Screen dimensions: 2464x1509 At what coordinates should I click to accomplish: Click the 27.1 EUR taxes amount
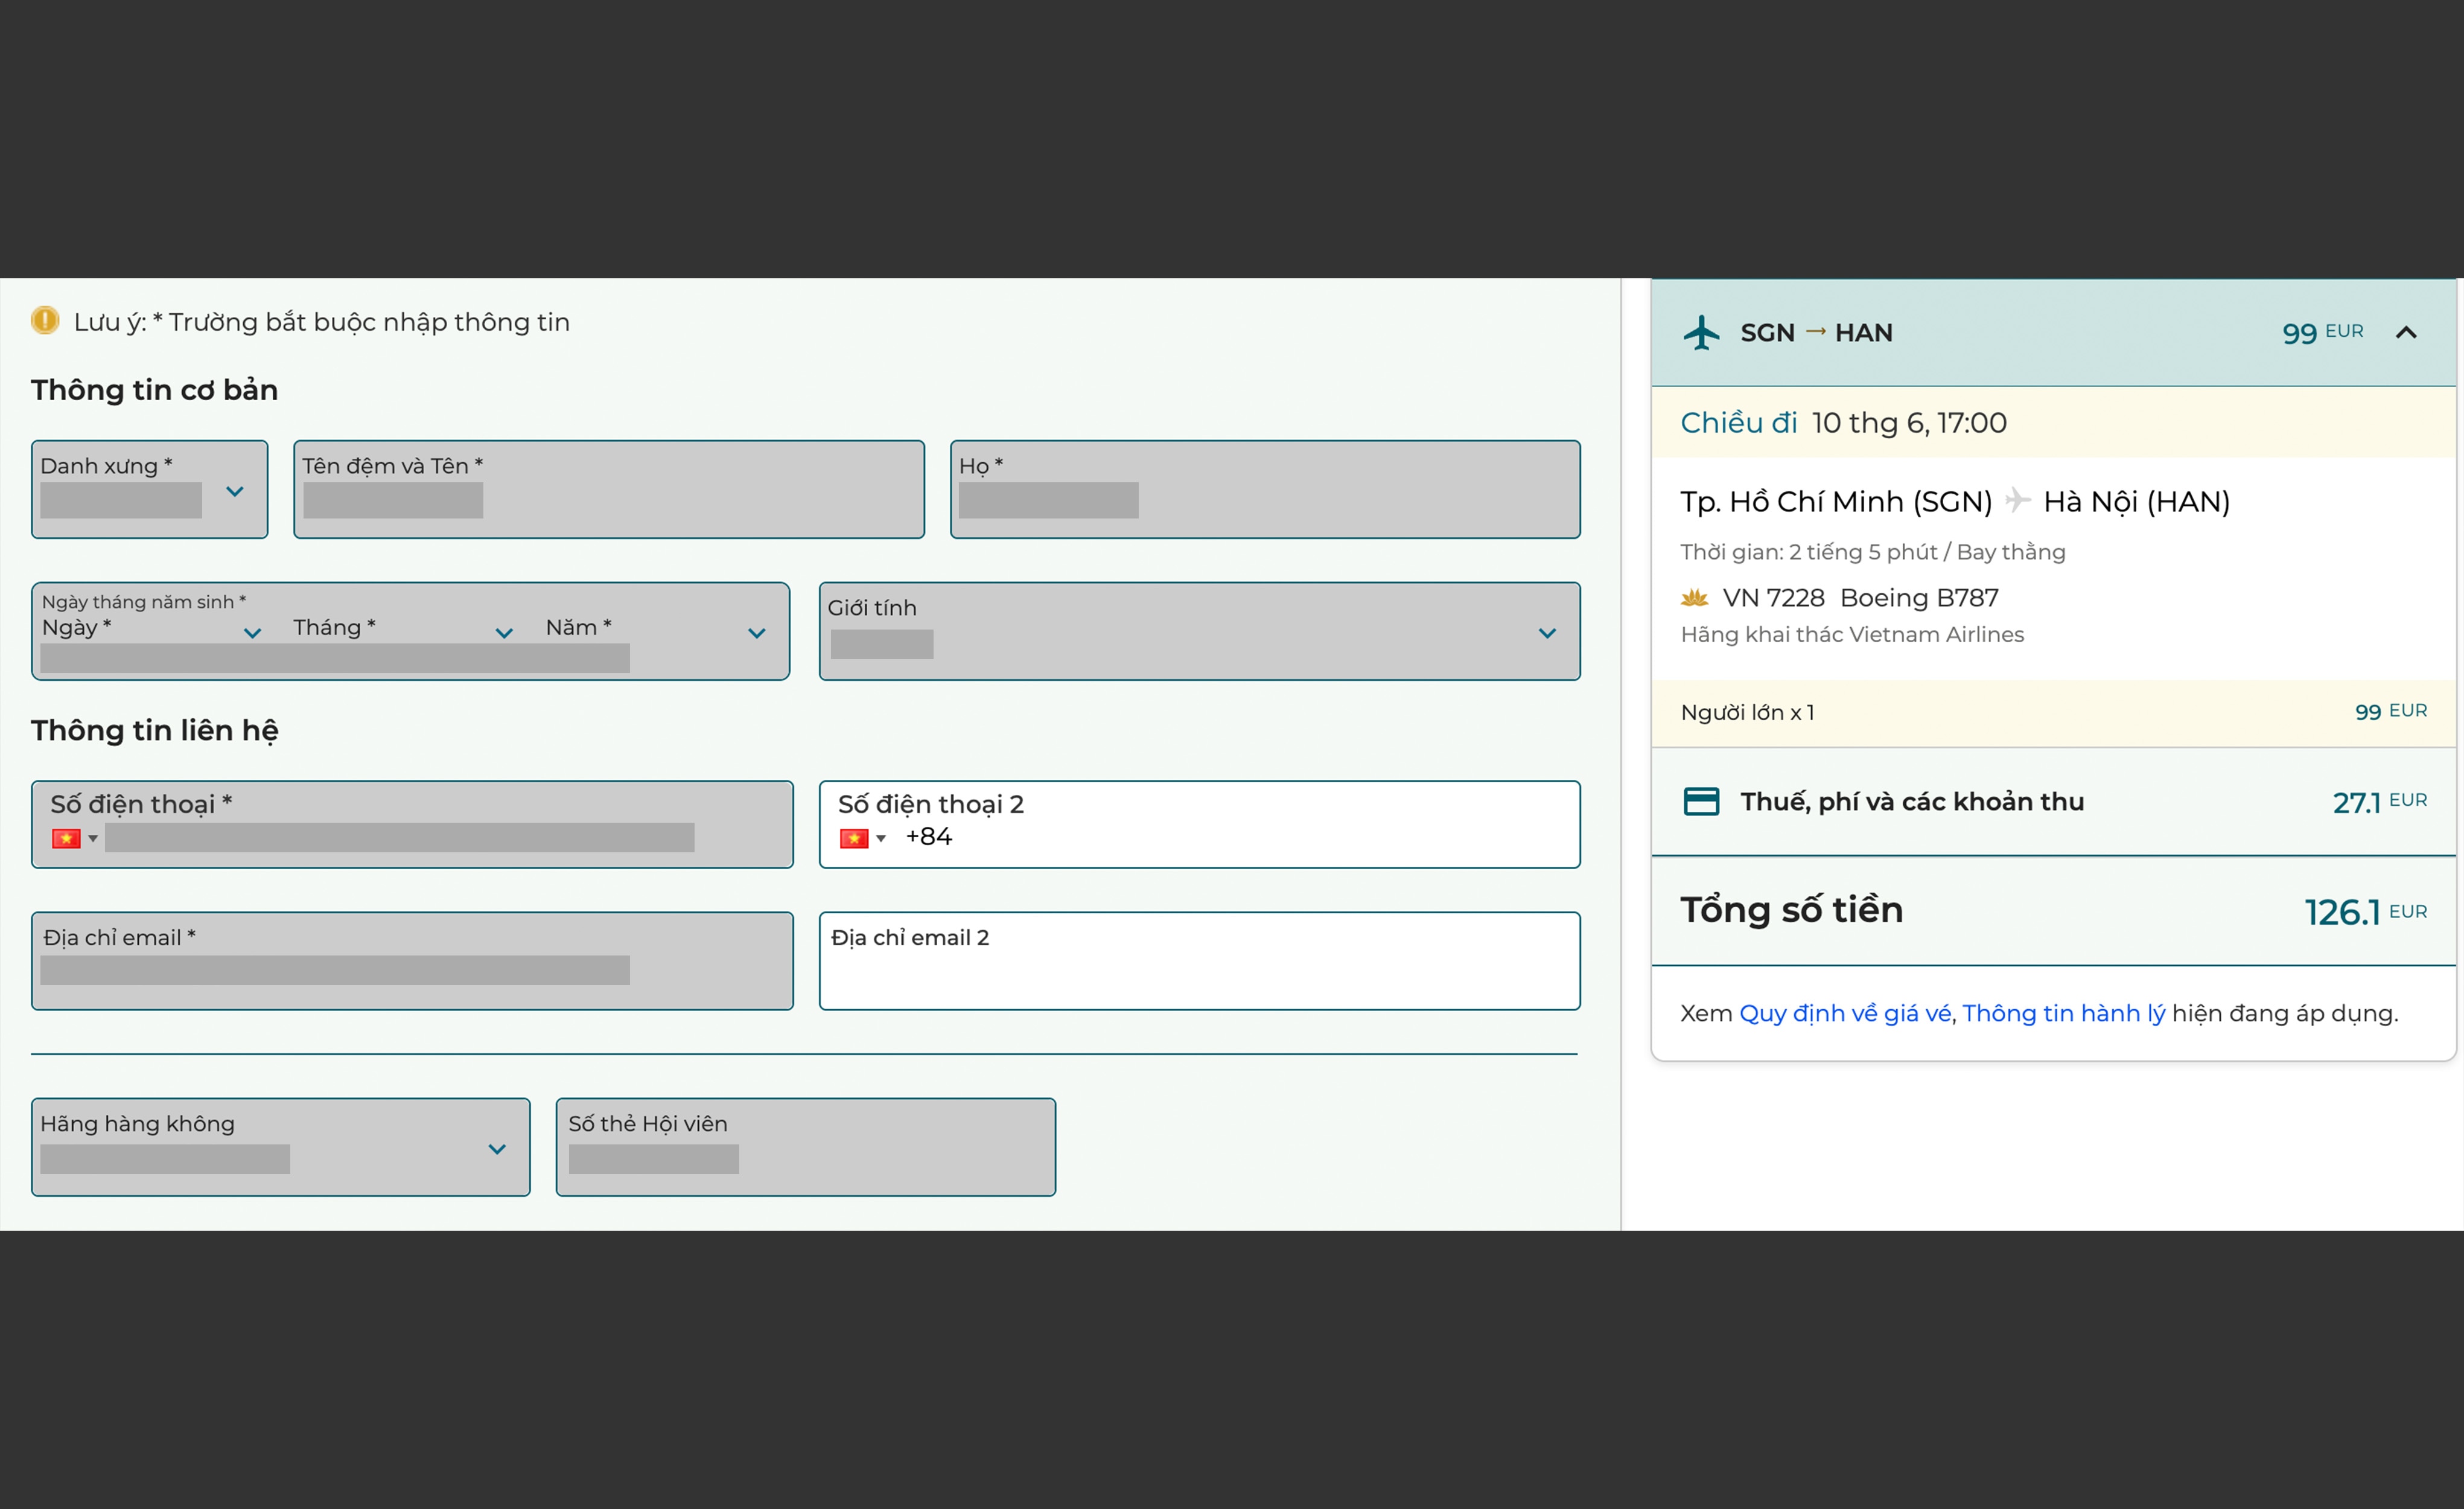(2379, 802)
